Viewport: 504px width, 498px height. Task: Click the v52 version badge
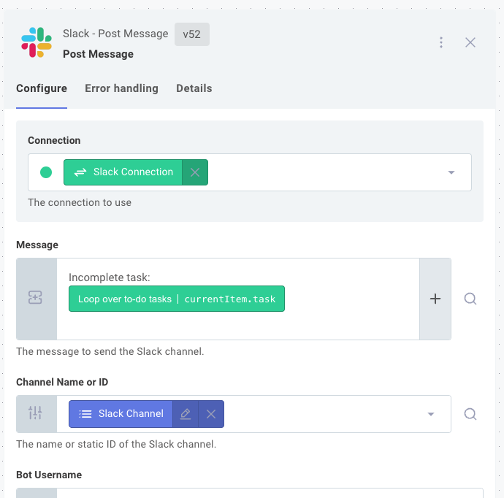pos(192,34)
